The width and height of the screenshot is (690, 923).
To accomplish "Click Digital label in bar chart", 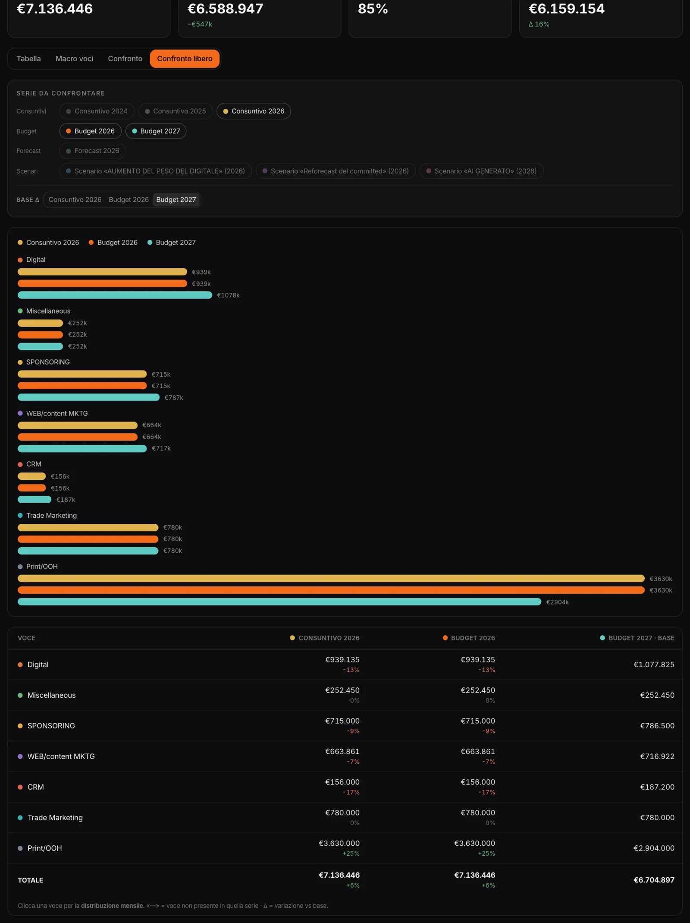I will 36,260.
